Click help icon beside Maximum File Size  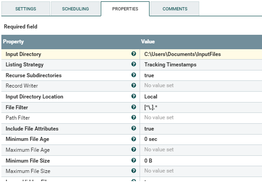pos(134,171)
